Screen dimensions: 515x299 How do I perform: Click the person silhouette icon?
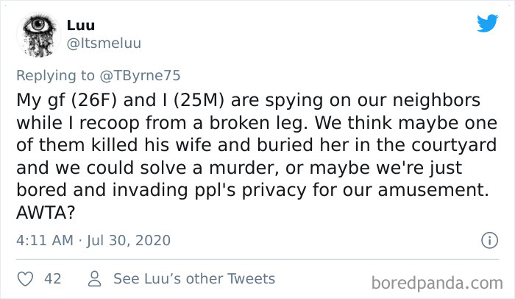[x=95, y=278]
